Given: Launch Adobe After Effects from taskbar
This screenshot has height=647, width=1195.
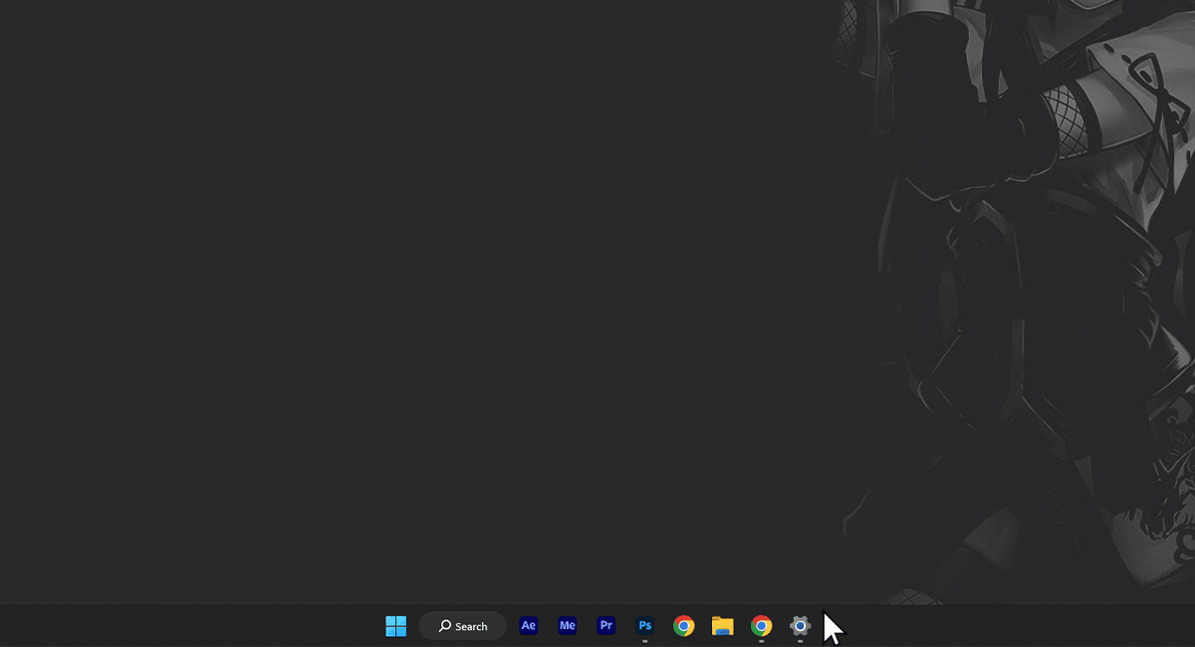Looking at the screenshot, I should pyautogui.click(x=528, y=626).
